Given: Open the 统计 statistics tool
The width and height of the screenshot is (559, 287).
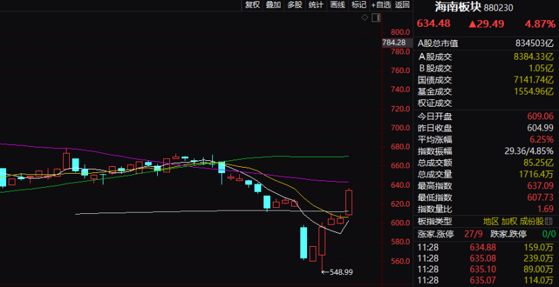Looking at the screenshot, I should point(316,5).
